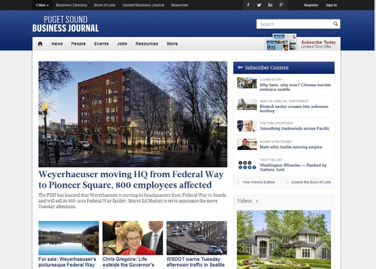Read Why here, why now Chinese tourists
This screenshot has width=376, height=269.
click(x=295, y=87)
